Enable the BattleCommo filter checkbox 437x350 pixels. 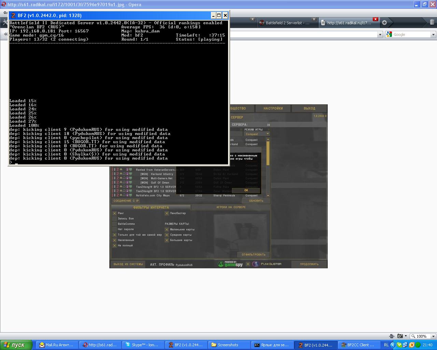pos(115,224)
